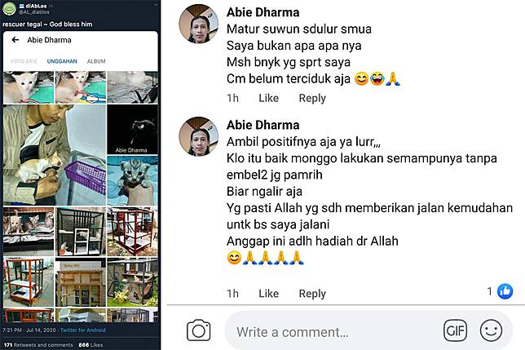The image size is (525, 350).
Task: Open Abie Dharma's avatar on second comment
Action: [x=199, y=136]
